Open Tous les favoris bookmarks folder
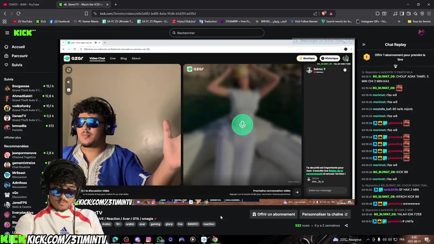 419,21
